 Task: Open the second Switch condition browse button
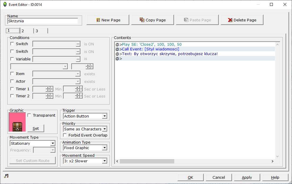pos(78,52)
